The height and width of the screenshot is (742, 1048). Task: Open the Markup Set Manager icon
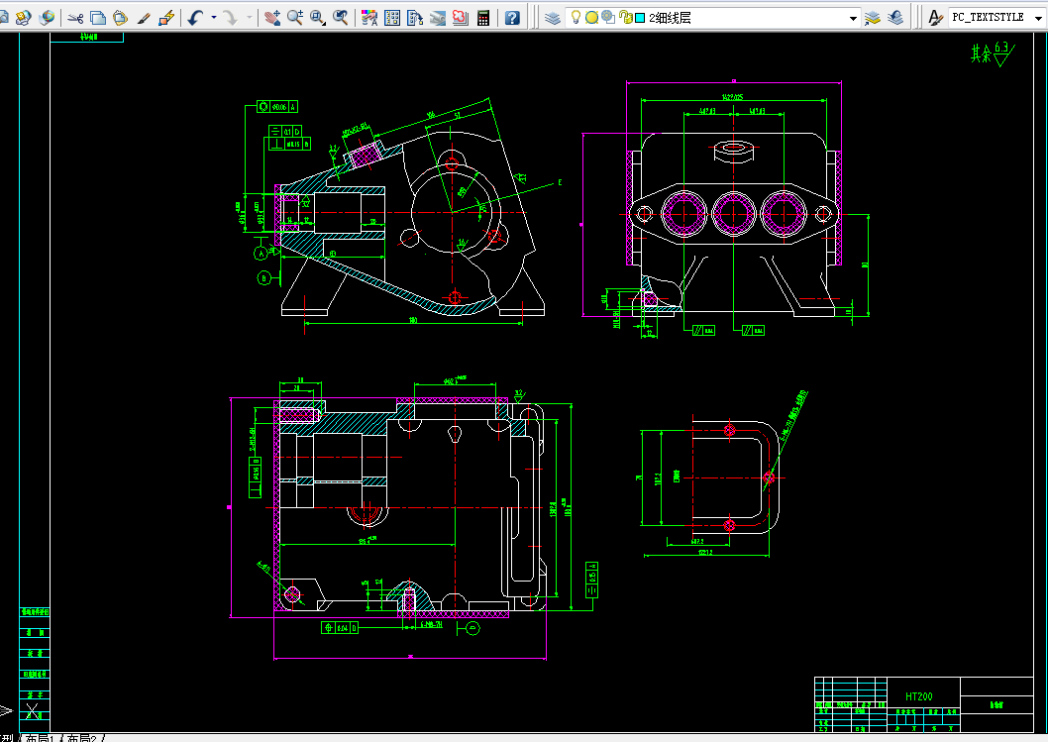[x=461, y=18]
